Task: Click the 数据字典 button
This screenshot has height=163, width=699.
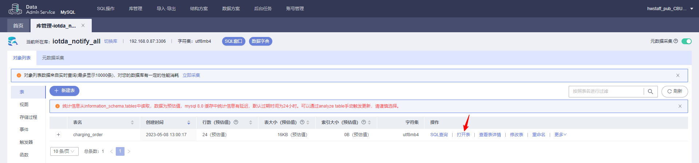Action: (x=261, y=41)
